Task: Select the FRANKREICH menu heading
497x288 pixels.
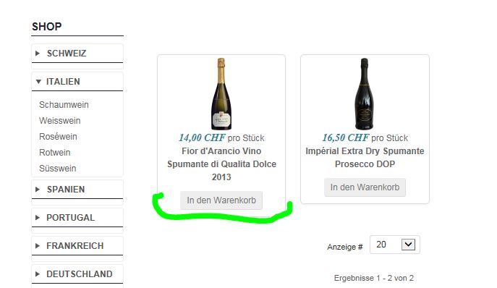Action: [75, 246]
